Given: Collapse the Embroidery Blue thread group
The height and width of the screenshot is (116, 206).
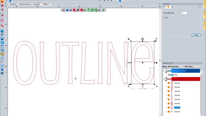Looking at the screenshot, I should tap(164, 71).
